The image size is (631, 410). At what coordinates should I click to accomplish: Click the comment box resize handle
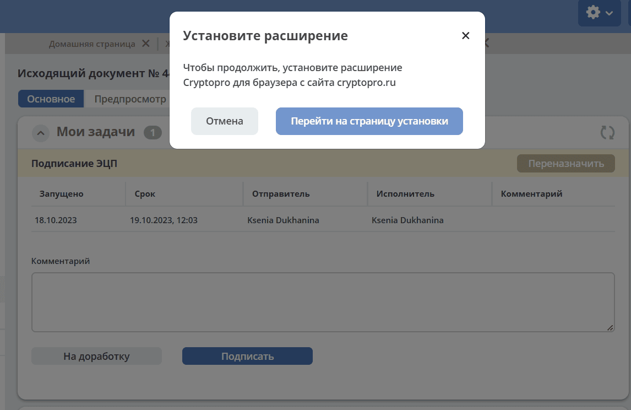(x=610, y=328)
